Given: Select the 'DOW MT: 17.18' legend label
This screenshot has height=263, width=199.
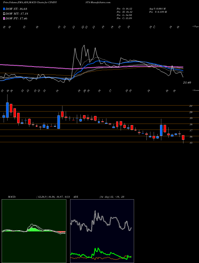Looking at the screenshot, I should tap(17, 14).
